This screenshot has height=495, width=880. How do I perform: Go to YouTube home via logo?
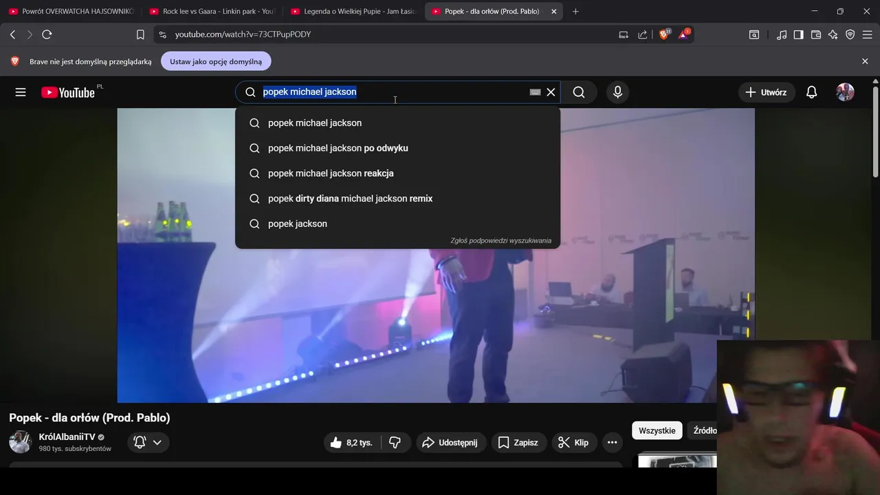[x=68, y=92]
